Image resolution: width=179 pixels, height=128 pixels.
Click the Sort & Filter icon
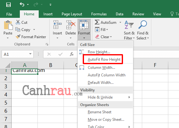pyautogui.click(x=129, y=24)
